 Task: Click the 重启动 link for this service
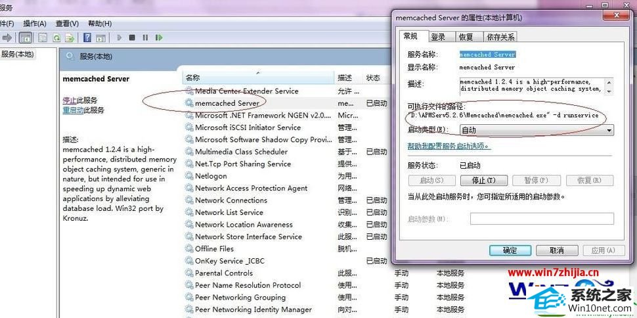73,110
